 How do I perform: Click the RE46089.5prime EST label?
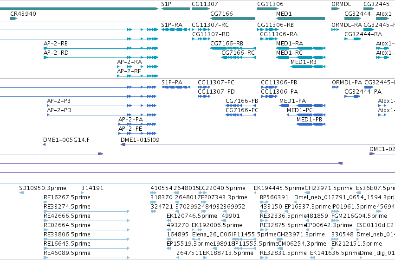click(67, 253)
